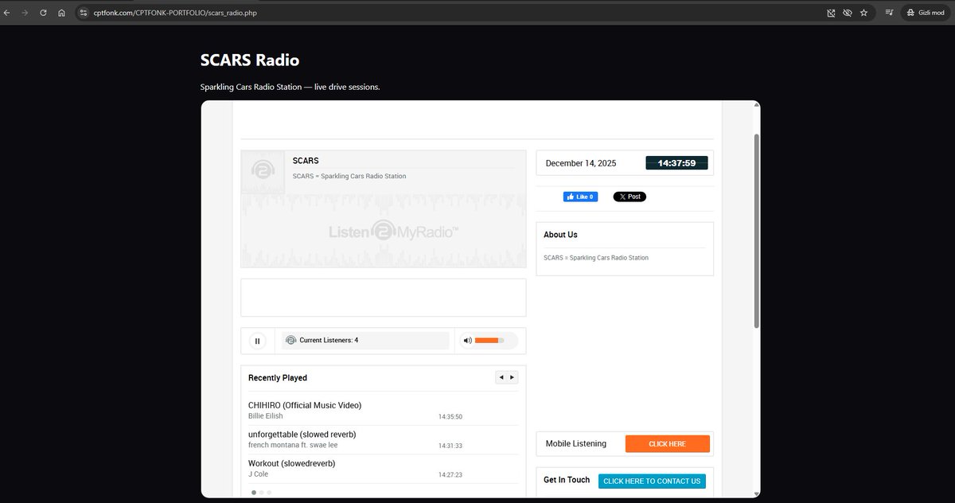Bookmark the page with the star icon
Screen dimensions: 955x503
[864, 13]
